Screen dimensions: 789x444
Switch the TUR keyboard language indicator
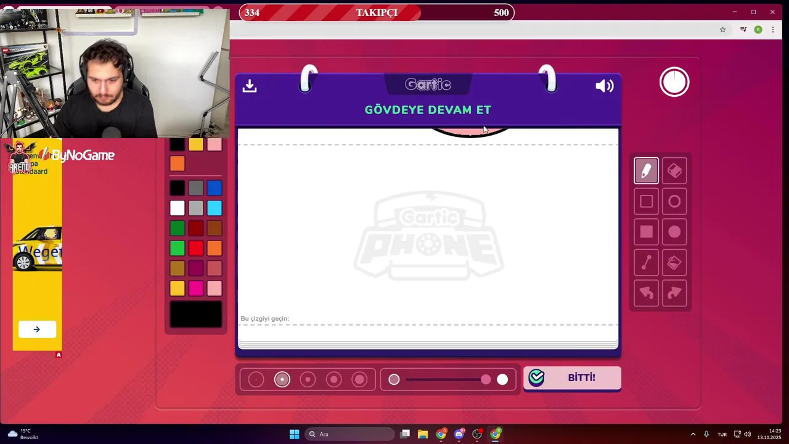click(x=722, y=434)
